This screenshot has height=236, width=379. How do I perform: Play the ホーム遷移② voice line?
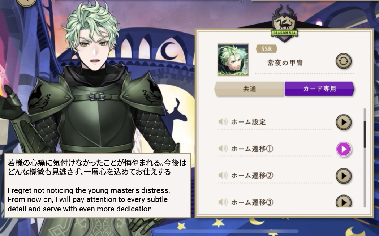click(343, 176)
